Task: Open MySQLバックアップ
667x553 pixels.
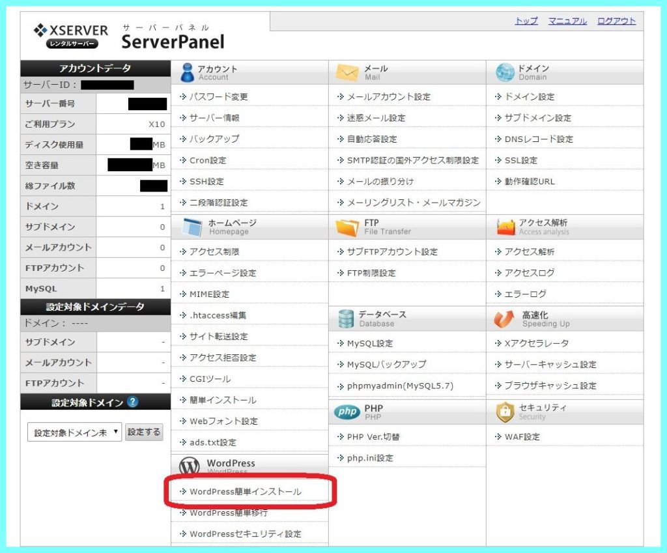Action: (x=387, y=365)
